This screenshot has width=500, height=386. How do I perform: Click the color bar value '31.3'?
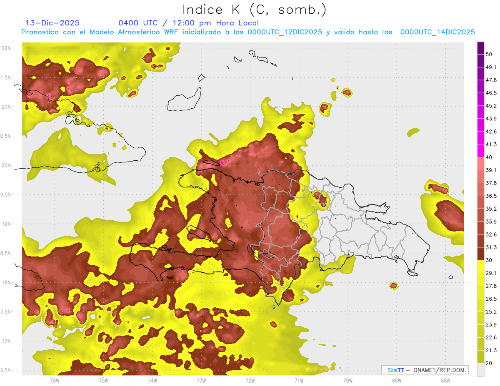pos(491,247)
